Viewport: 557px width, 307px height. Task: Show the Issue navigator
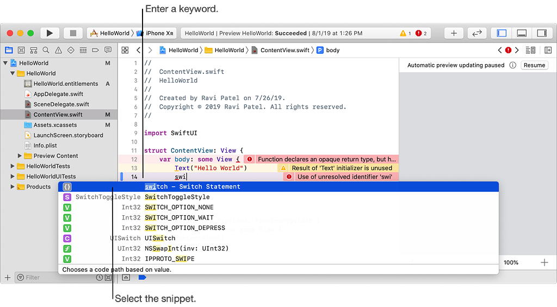point(58,50)
